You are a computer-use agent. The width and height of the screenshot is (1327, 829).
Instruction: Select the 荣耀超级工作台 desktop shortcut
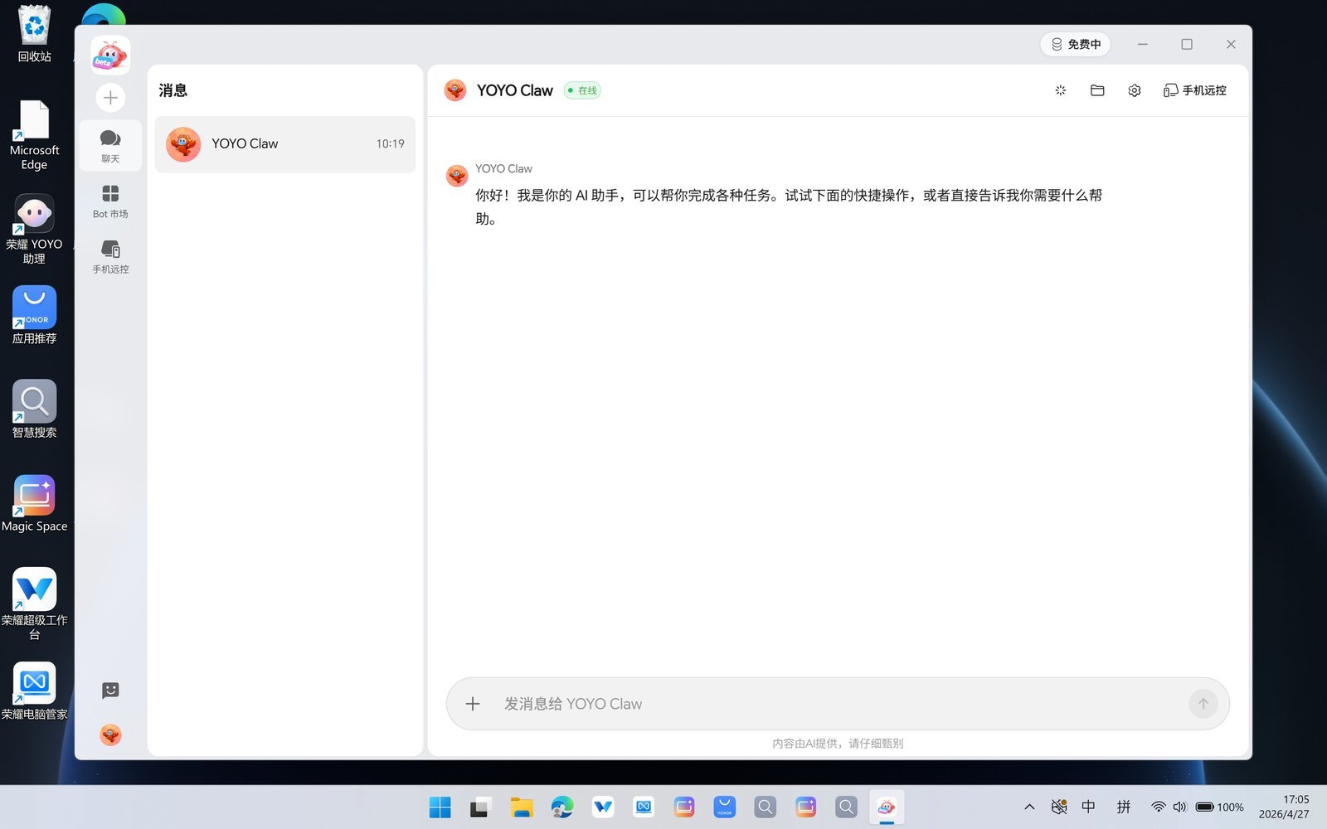tap(34, 604)
